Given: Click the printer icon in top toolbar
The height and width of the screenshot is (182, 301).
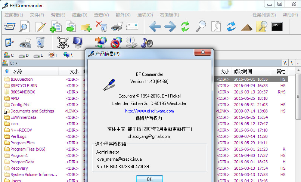Looking at the screenshot, I should tap(117, 27).
